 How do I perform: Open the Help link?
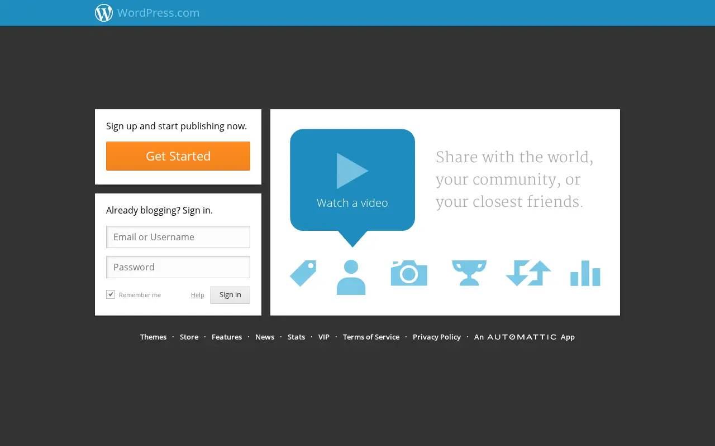198,295
